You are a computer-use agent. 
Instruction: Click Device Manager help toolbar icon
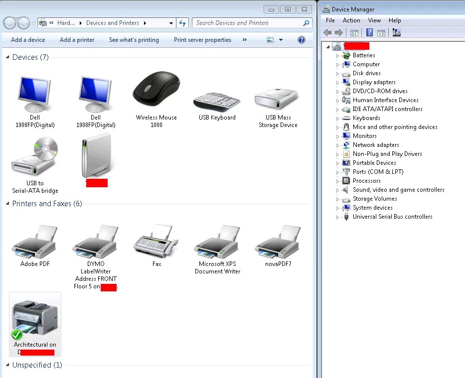[369, 32]
